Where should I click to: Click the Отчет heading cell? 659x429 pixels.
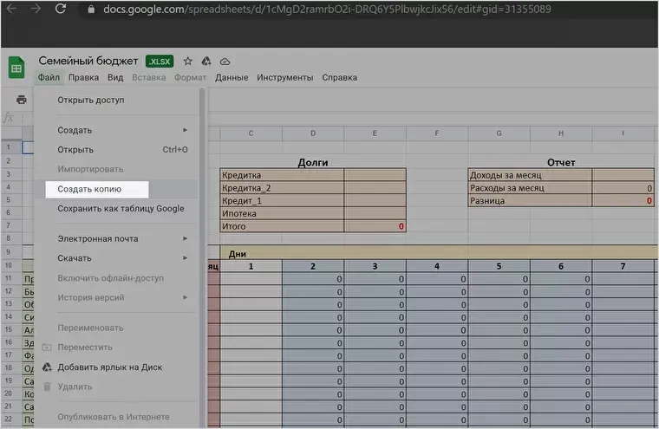click(561, 162)
